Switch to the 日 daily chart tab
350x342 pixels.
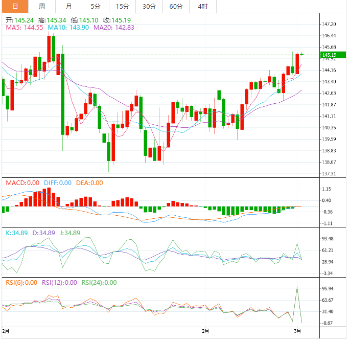(x=15, y=7)
